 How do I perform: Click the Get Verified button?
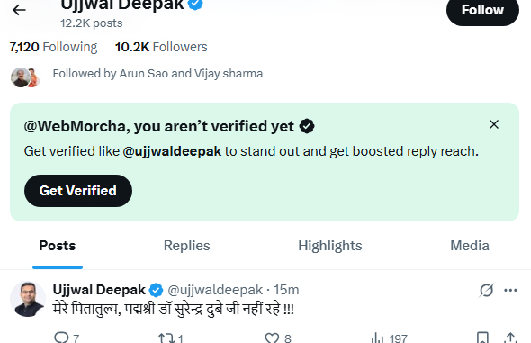pos(78,191)
